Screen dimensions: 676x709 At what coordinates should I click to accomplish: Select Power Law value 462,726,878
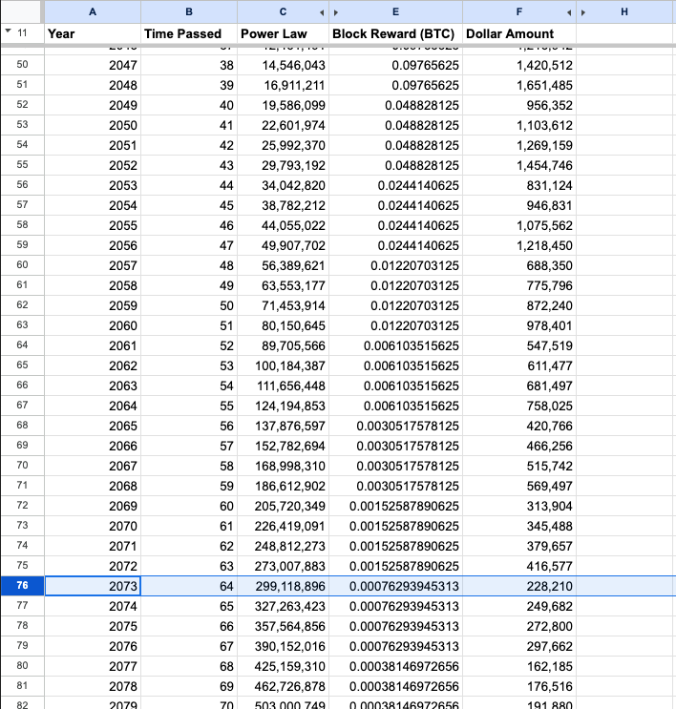point(283,686)
